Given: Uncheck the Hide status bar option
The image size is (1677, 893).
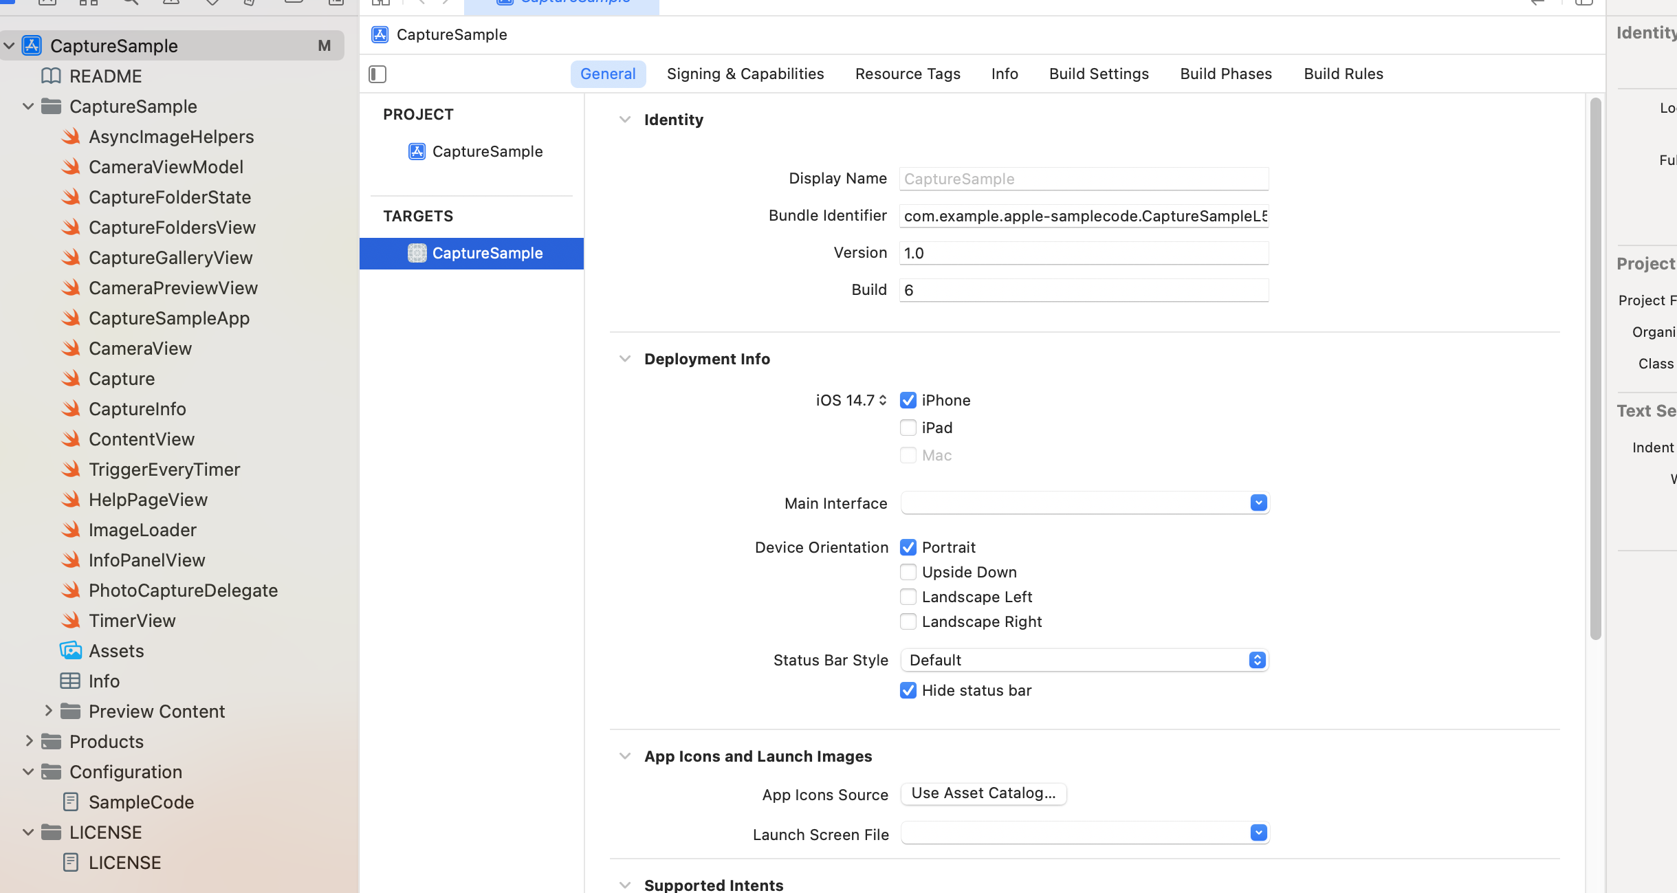Looking at the screenshot, I should click(908, 690).
